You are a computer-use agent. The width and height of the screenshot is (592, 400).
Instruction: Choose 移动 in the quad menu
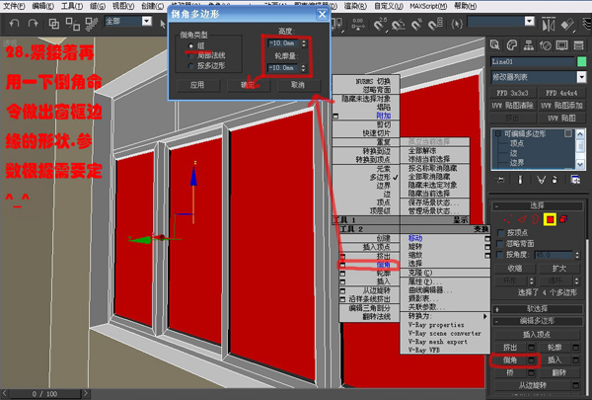point(415,238)
